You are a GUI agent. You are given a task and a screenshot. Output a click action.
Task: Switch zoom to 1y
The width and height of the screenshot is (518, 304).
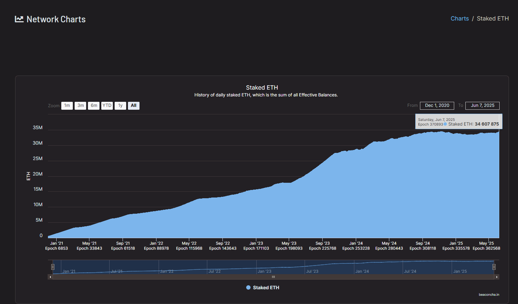click(x=120, y=106)
